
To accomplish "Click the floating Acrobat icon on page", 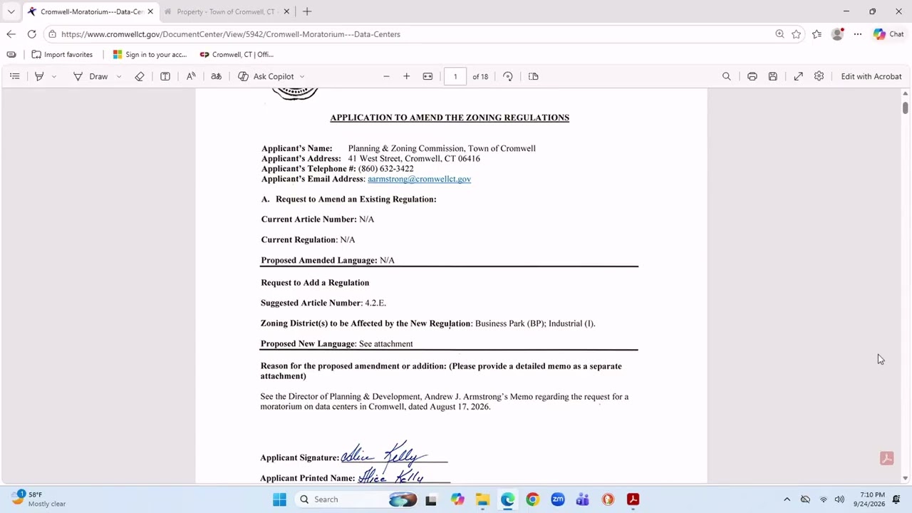I will tap(887, 459).
